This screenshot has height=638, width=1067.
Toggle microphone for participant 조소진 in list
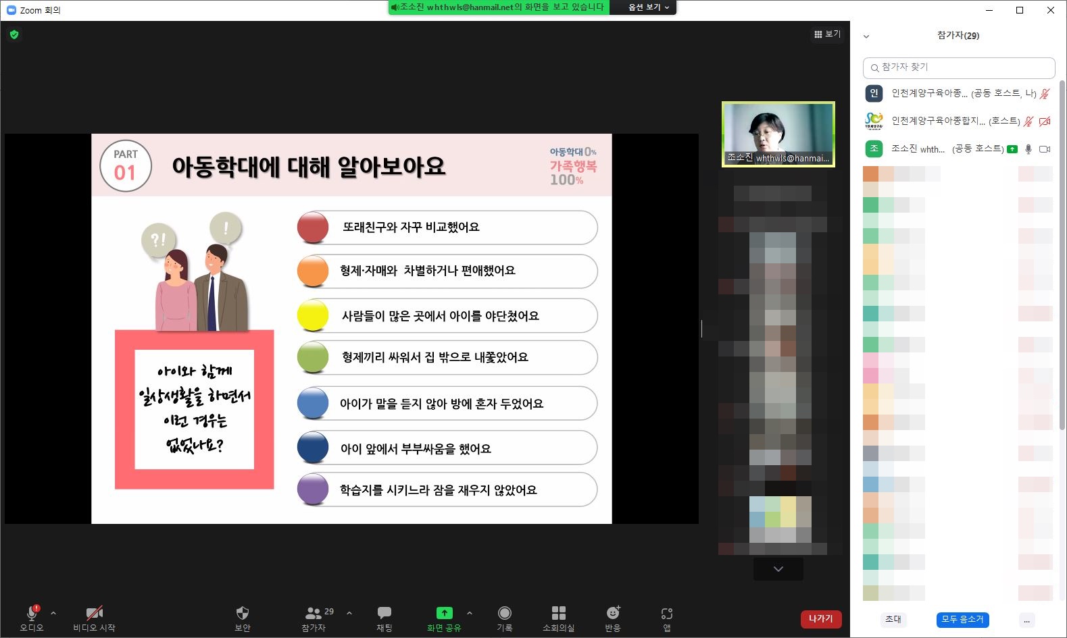(1028, 149)
